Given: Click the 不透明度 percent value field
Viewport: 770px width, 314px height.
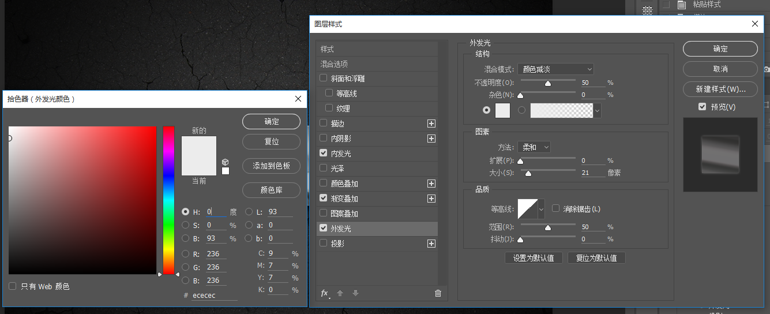Looking at the screenshot, I should pyautogui.click(x=592, y=83).
